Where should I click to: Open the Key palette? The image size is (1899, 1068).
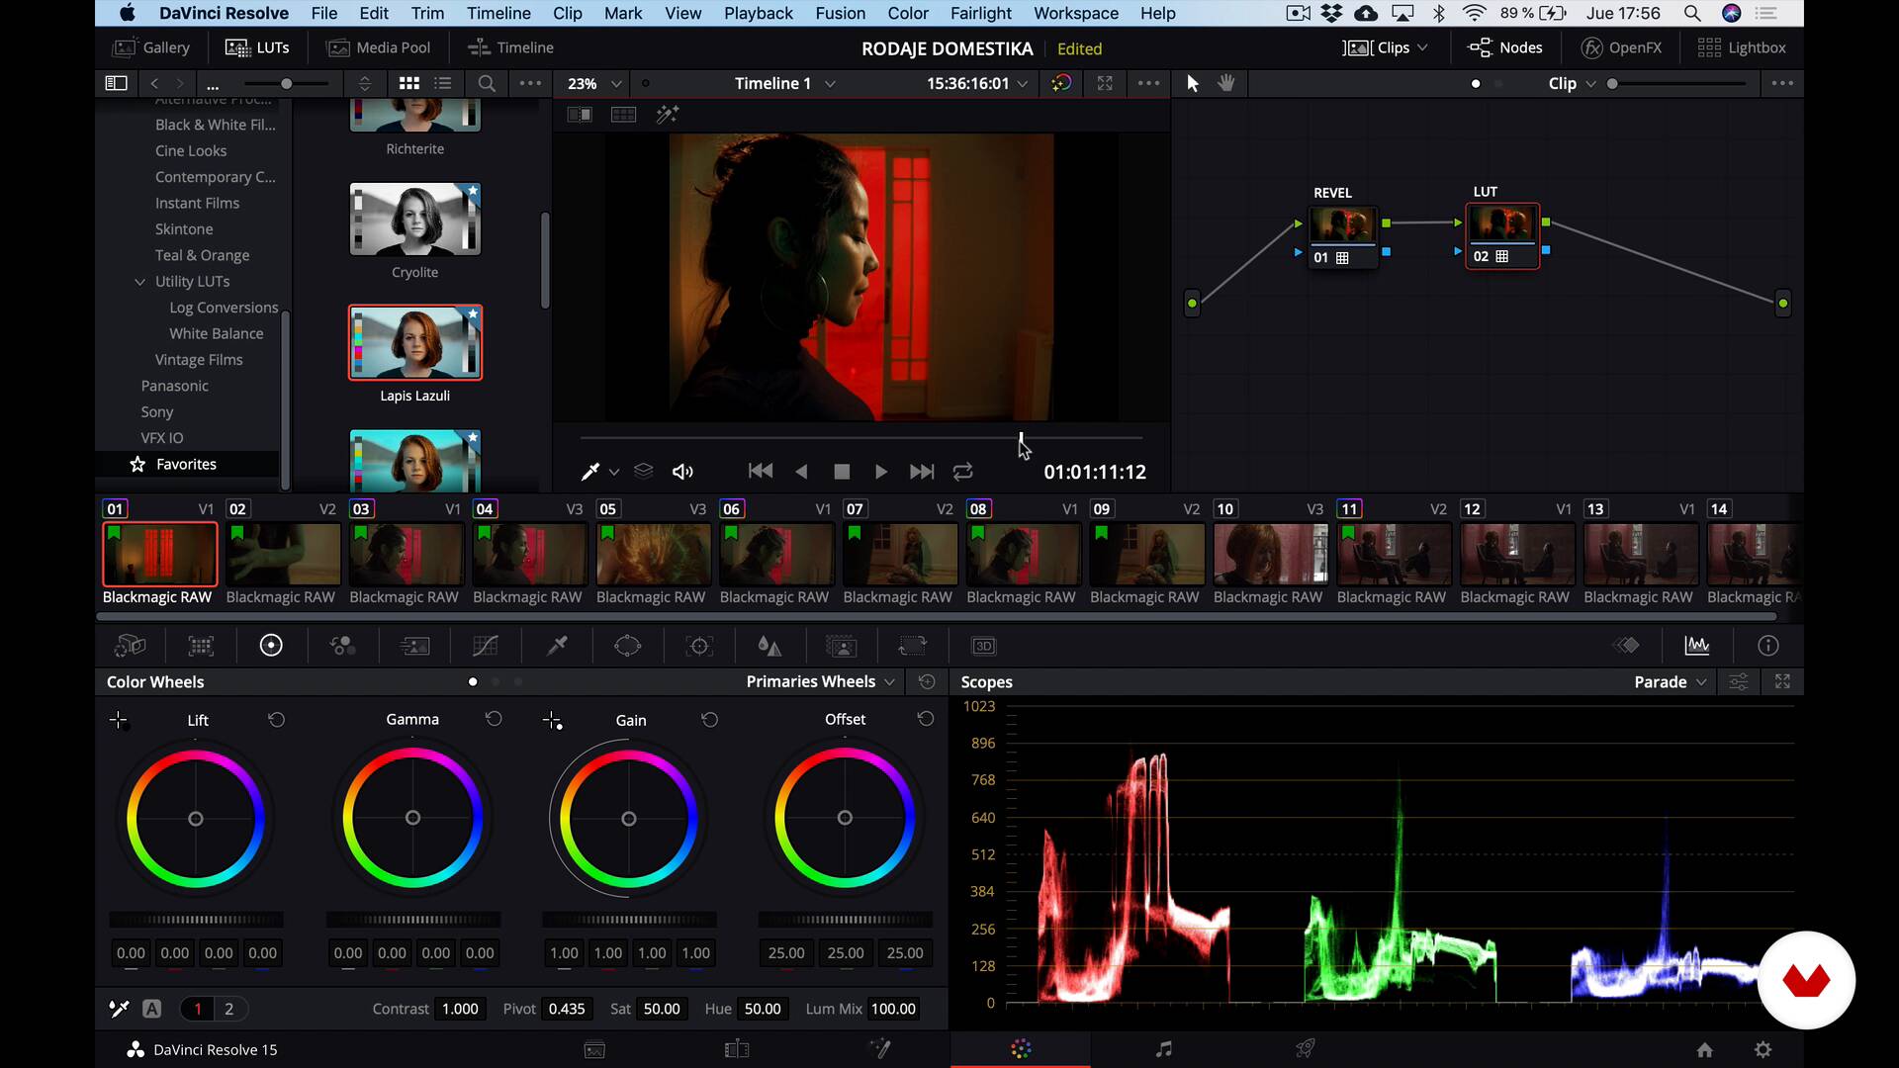coord(841,646)
